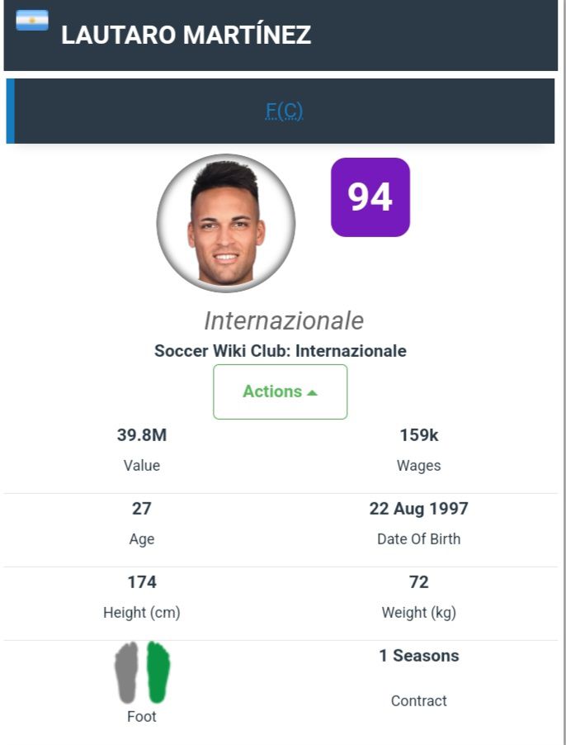
Task: Click the Soccer Wiki Club: Internazionale text
Action: 281,350
